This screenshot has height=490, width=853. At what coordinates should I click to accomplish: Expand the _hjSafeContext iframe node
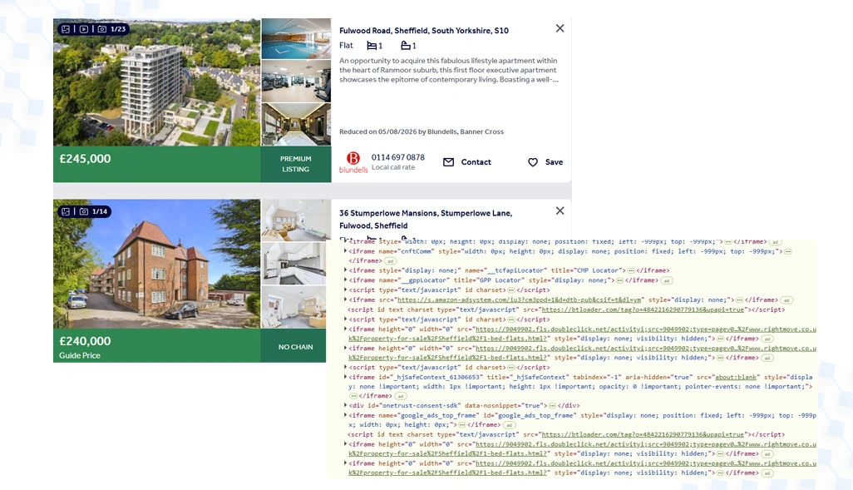click(x=345, y=377)
